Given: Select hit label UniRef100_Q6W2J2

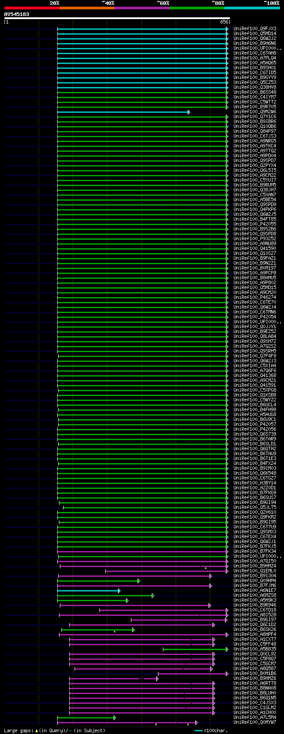Looking at the screenshot, I should click(255, 38).
